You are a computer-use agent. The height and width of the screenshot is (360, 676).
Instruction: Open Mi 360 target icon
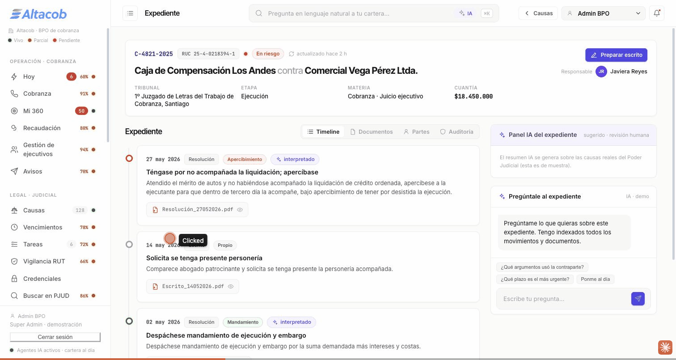[14, 111]
